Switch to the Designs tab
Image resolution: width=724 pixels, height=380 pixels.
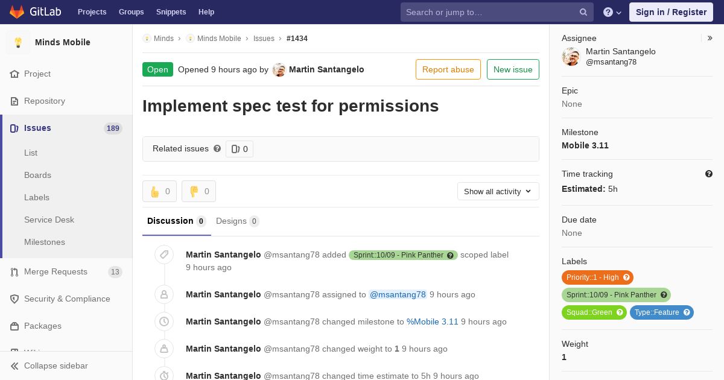[238, 221]
